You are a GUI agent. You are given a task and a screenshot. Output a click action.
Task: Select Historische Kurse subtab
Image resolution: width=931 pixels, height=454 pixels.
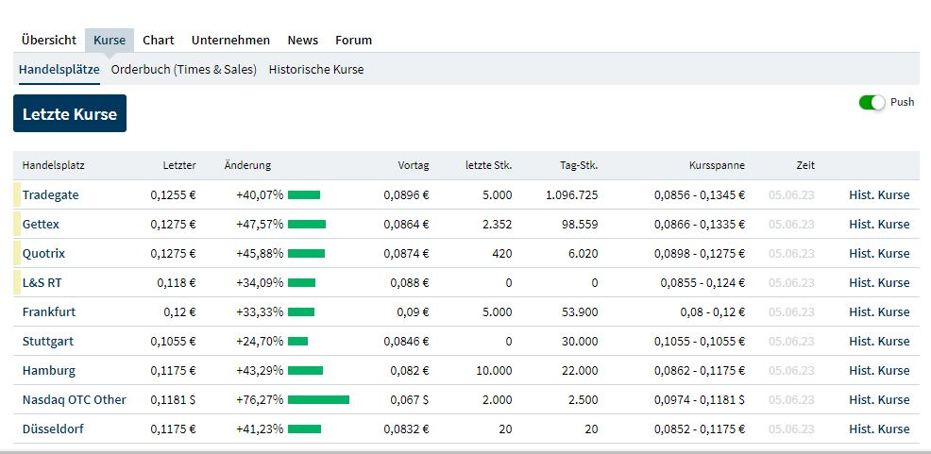coord(316,69)
